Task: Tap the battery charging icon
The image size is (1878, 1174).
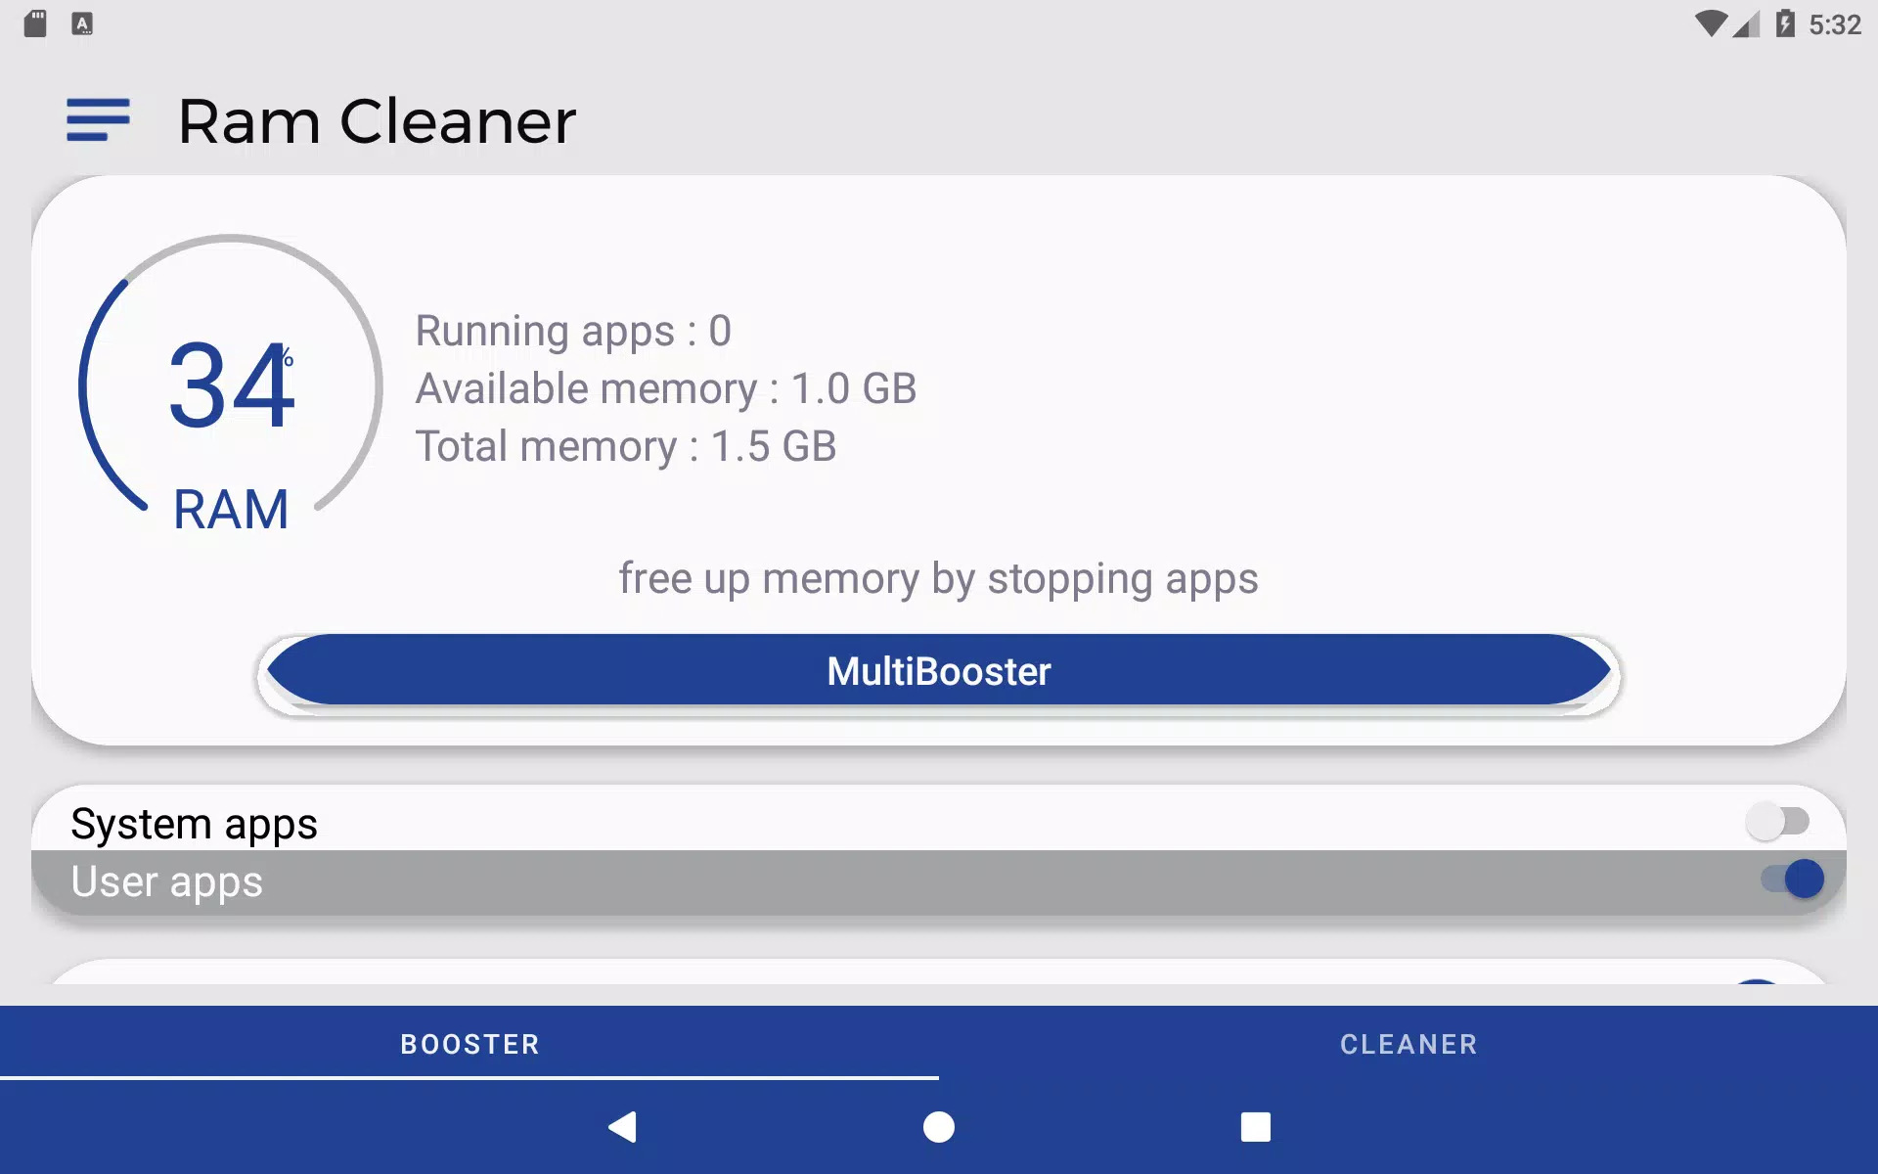Action: [x=1785, y=23]
